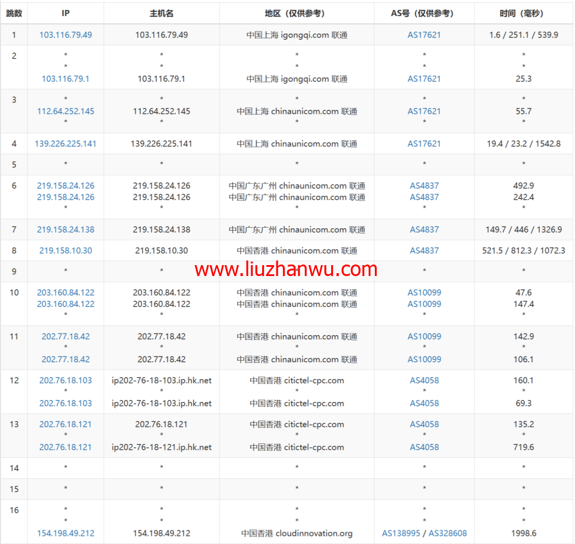
Task: Select the 25.3 time value
Action: tap(523, 79)
